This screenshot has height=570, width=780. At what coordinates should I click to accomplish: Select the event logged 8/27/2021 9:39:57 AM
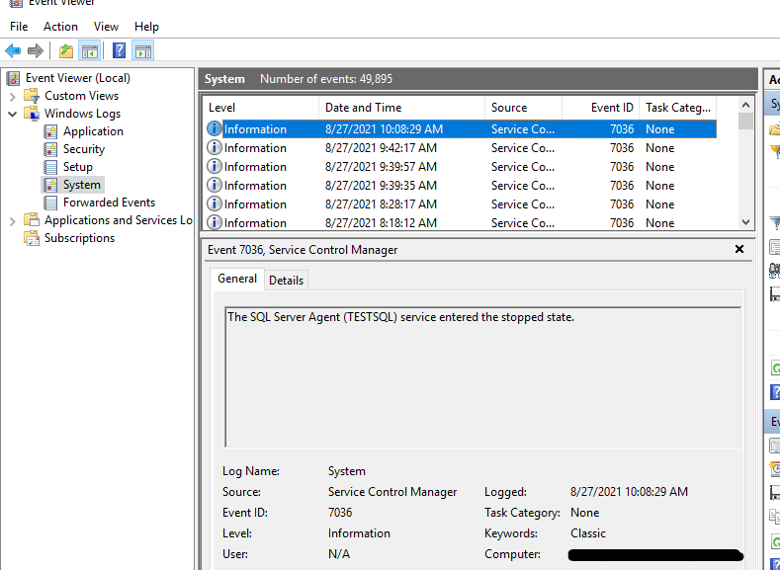pos(459,167)
